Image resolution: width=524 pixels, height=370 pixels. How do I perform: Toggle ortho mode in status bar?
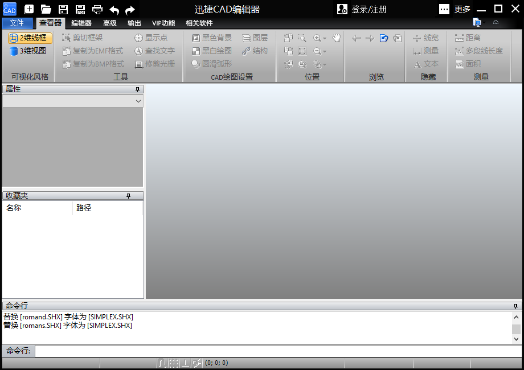point(185,363)
